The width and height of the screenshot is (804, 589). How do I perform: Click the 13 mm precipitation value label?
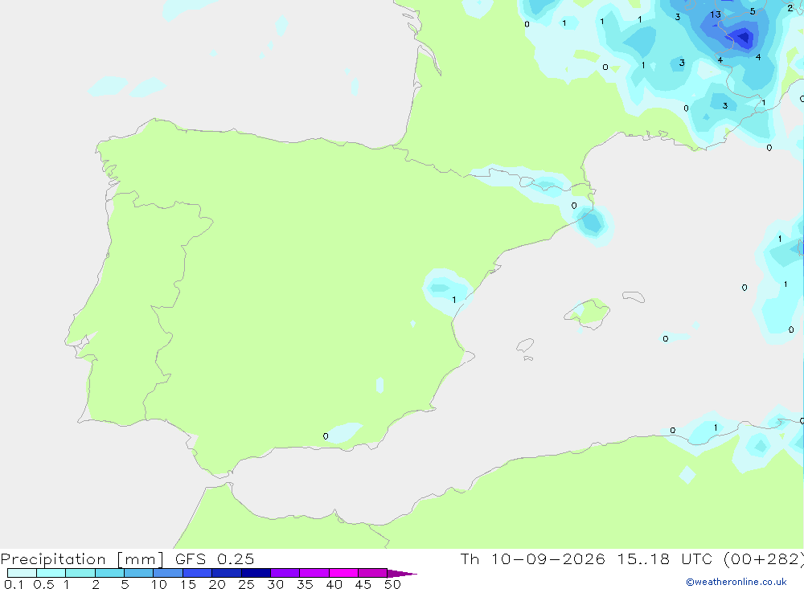tap(716, 14)
